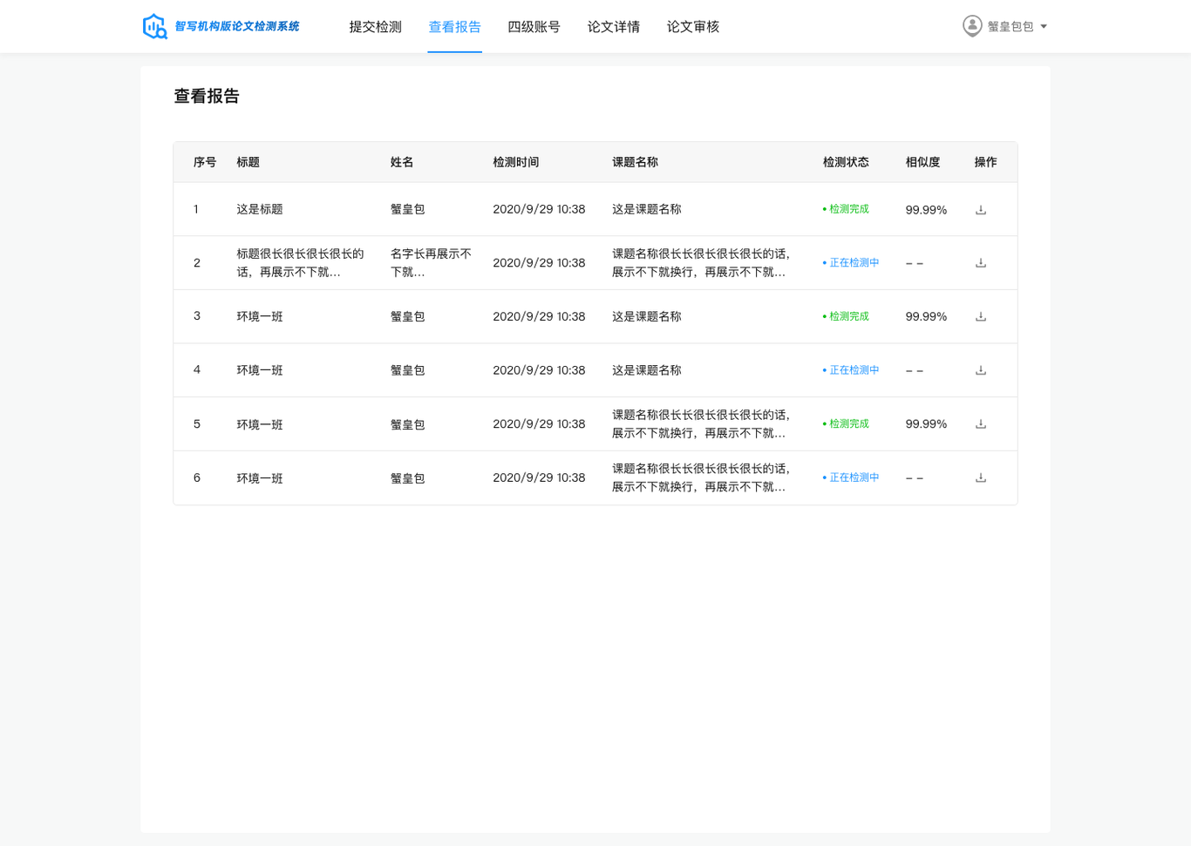This screenshot has height=846, width=1191.
Task: Download report for row 5
Action: (x=981, y=424)
